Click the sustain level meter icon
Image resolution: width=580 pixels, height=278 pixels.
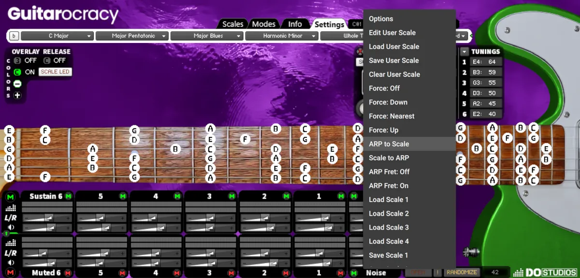point(11,208)
